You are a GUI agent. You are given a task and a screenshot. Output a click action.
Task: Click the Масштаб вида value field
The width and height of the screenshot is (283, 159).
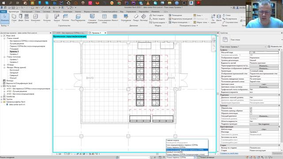click(264, 53)
